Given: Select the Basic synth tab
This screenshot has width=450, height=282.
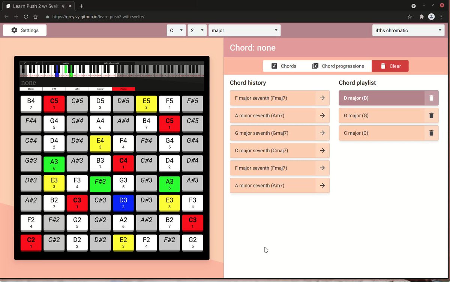Looking at the screenshot, I should 31,89.
